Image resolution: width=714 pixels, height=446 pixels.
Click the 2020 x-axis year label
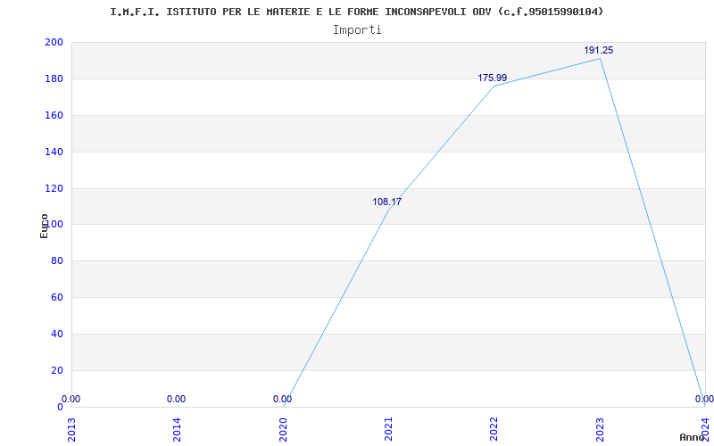(283, 430)
